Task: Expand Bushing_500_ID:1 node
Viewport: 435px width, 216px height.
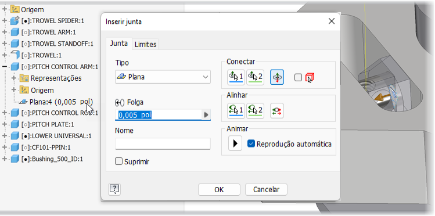Action: coord(4,159)
